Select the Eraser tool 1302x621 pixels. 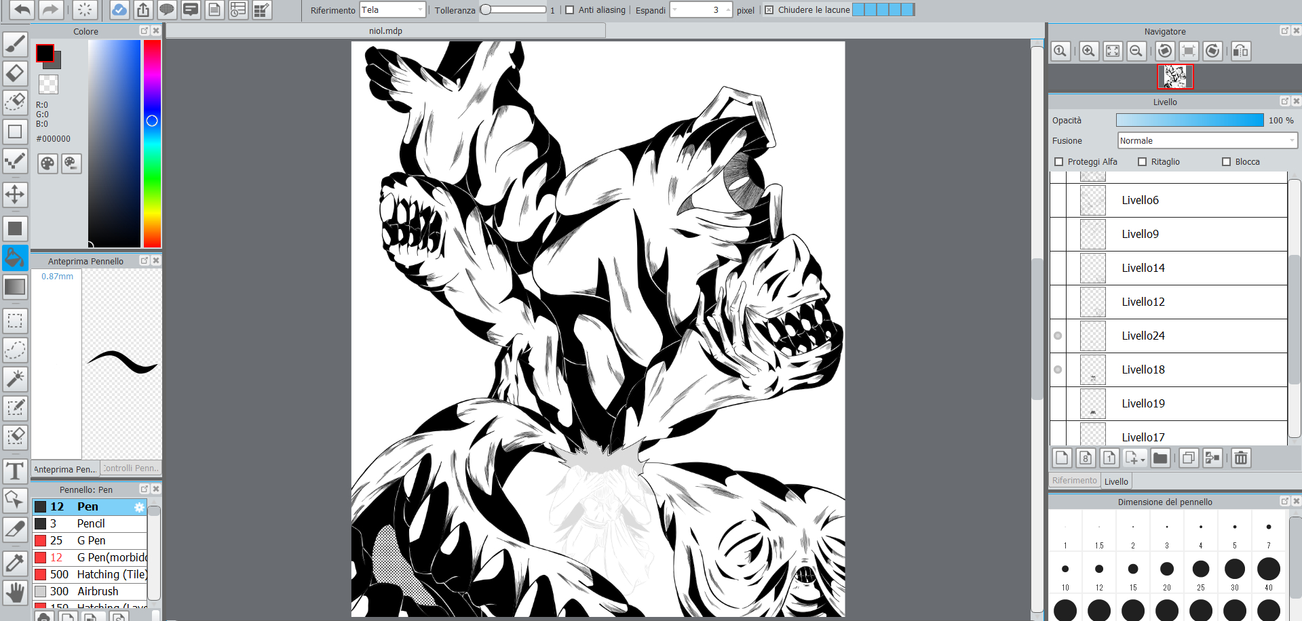click(x=15, y=73)
